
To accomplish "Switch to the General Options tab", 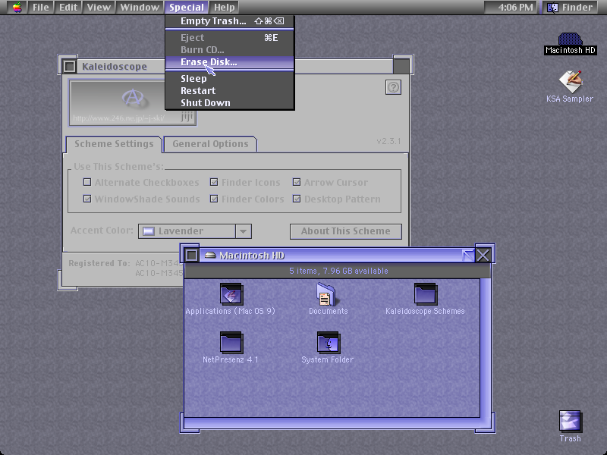I will (x=210, y=144).
